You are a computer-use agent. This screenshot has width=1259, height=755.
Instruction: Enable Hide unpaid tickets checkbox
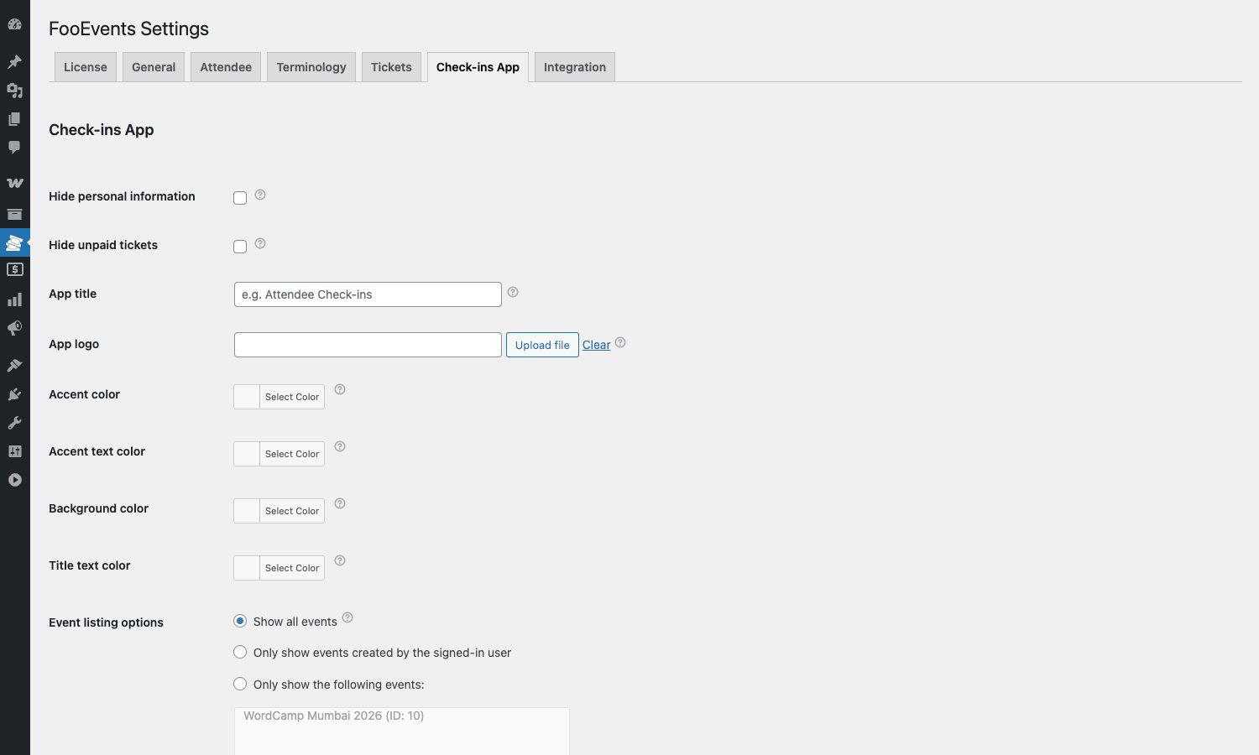240,247
